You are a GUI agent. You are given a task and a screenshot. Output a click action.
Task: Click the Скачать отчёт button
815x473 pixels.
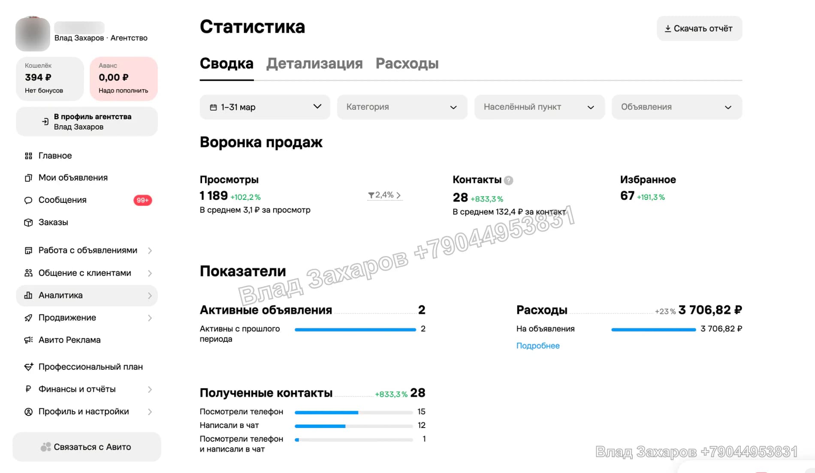point(699,29)
